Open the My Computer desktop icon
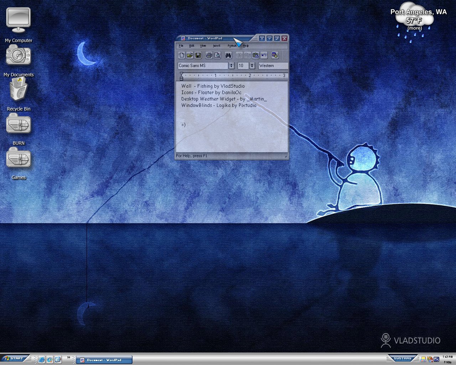 19,24
